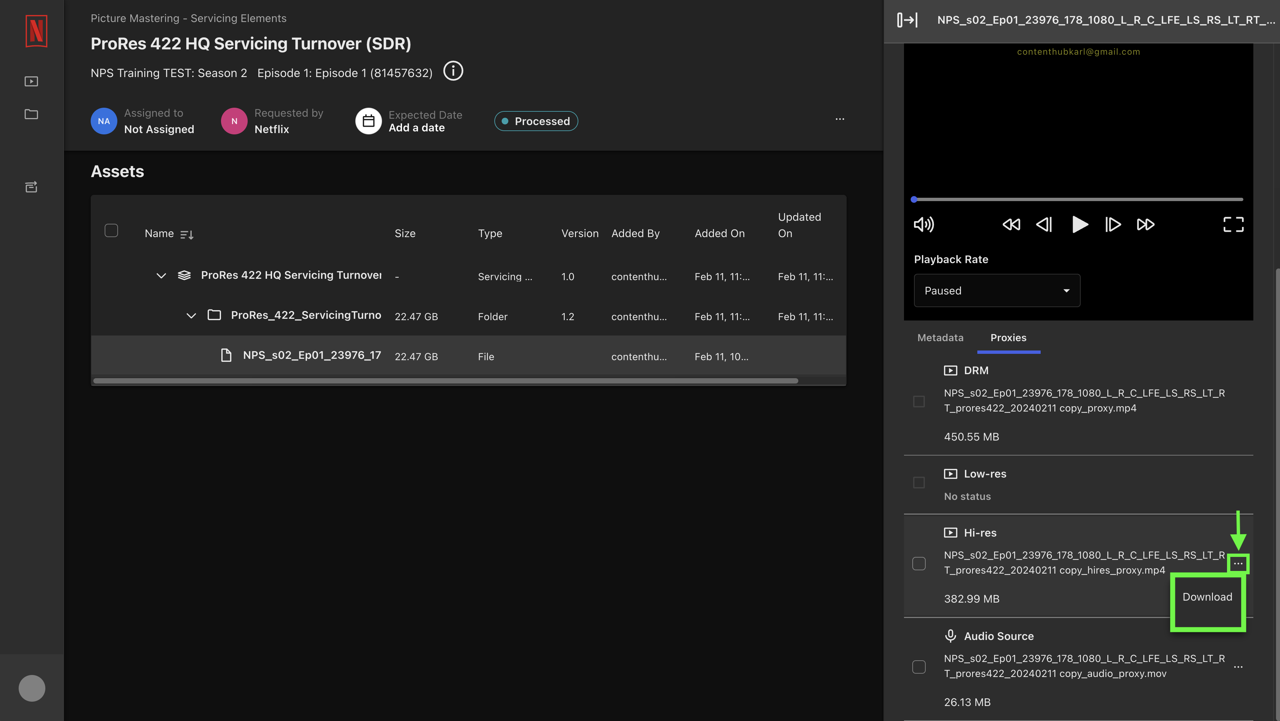
Task: Check the Hi-res proxy checkbox
Action: 919,563
